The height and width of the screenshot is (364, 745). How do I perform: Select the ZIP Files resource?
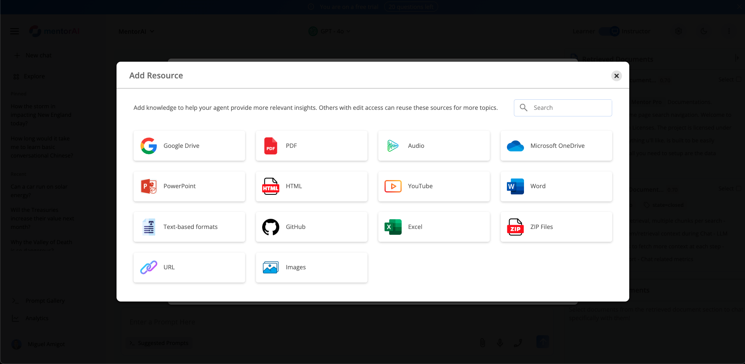pos(556,227)
